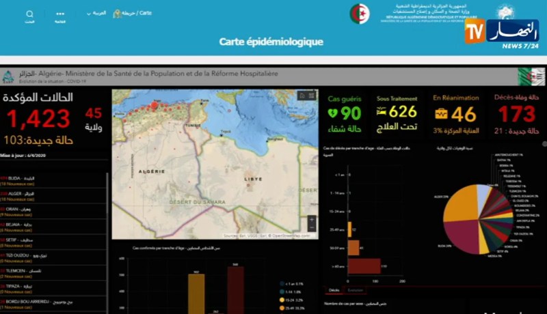This screenshot has height=314, width=547.
Task: Click the orange 25-49 confirmed-cases bar
Action: click(x=196, y=294)
